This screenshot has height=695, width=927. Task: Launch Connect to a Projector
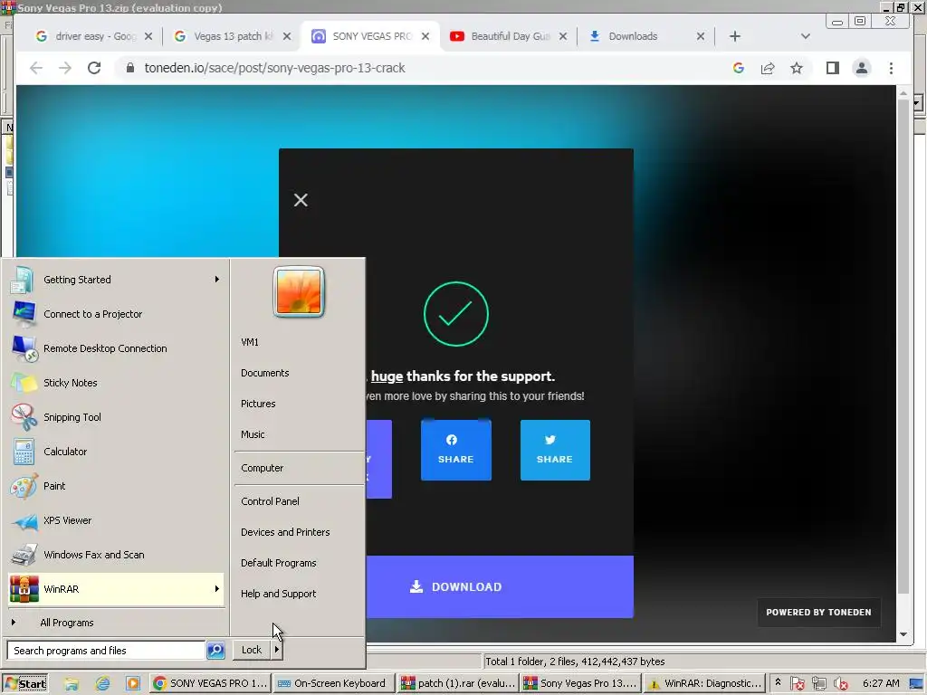(x=116, y=314)
